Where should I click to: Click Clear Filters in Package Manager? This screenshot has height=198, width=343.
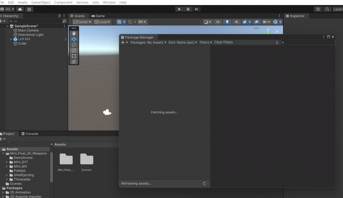point(223,42)
